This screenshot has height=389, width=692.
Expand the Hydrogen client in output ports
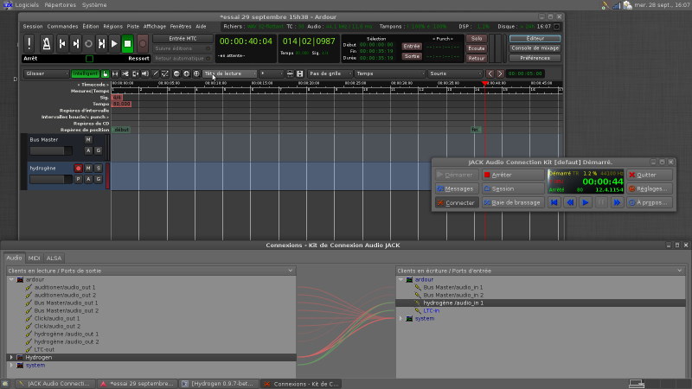point(11,357)
